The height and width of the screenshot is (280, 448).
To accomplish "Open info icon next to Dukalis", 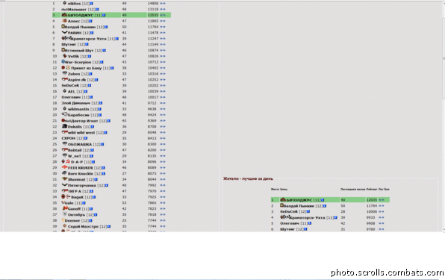I will [x=93, y=127].
